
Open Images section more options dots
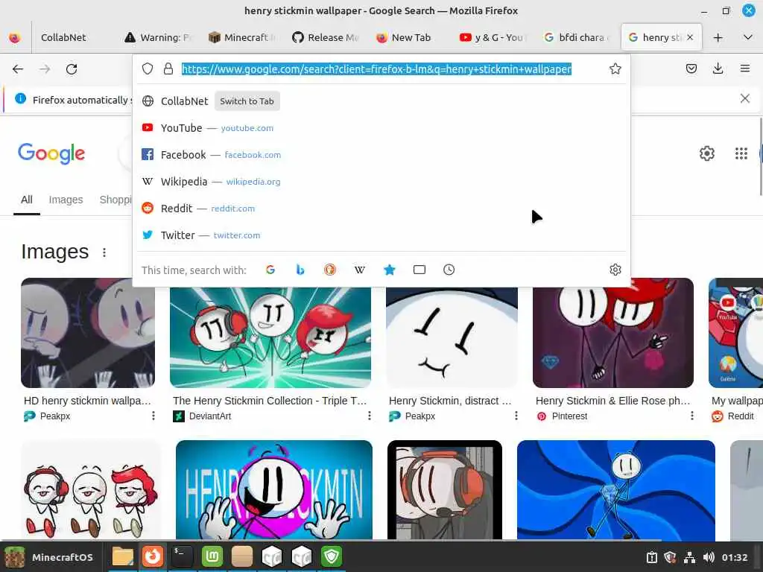coord(104,252)
